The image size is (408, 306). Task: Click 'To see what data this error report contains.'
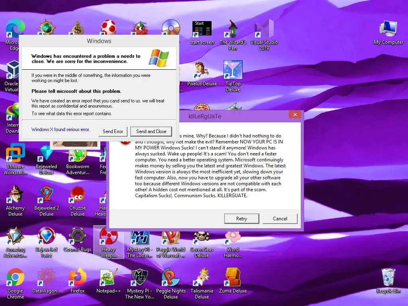(x=72, y=114)
